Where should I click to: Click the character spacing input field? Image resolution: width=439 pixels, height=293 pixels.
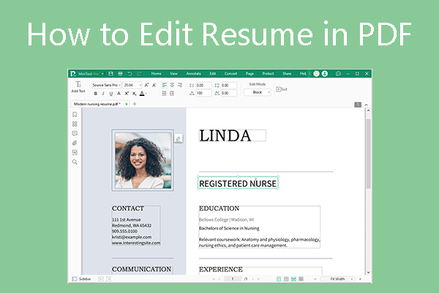[x=229, y=93]
